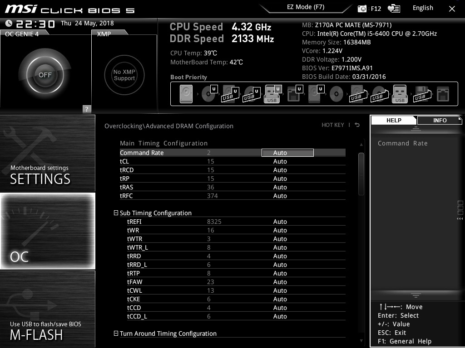Click the clock icon beside the time
The width and height of the screenshot is (465, 348).
click(x=9, y=24)
